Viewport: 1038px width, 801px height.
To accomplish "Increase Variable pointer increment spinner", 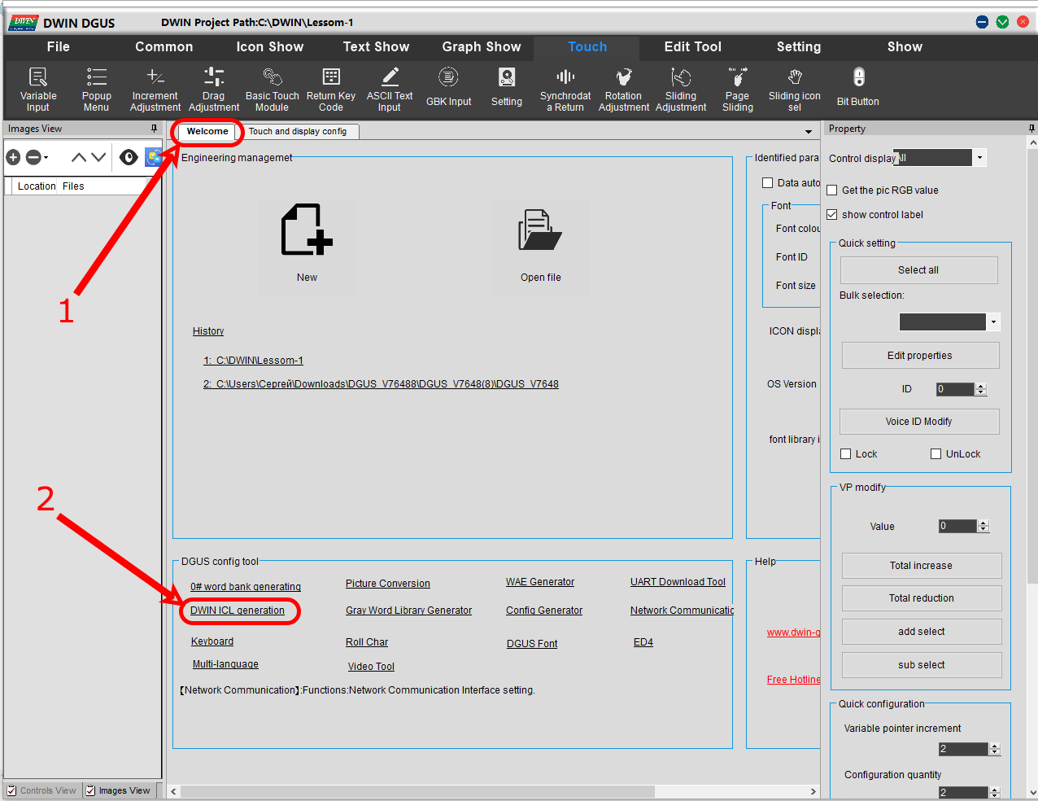I will coord(994,746).
